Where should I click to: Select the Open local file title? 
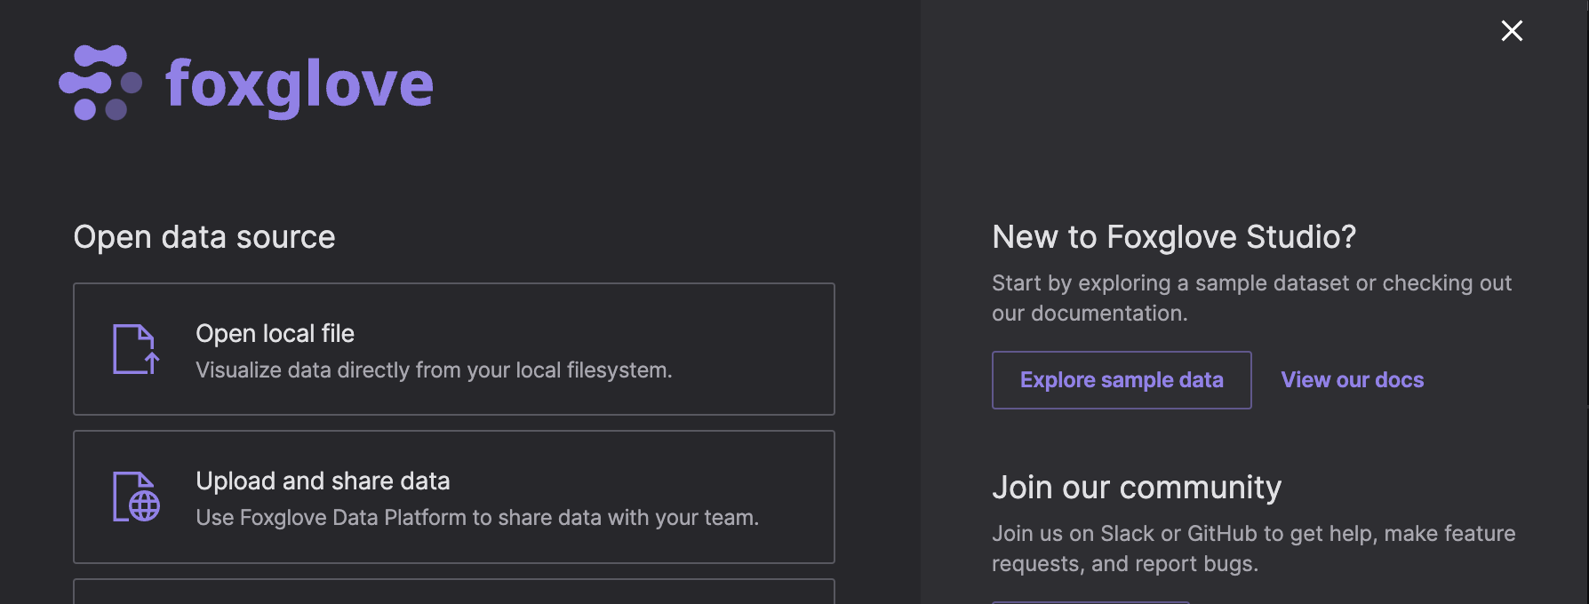pyautogui.click(x=275, y=334)
